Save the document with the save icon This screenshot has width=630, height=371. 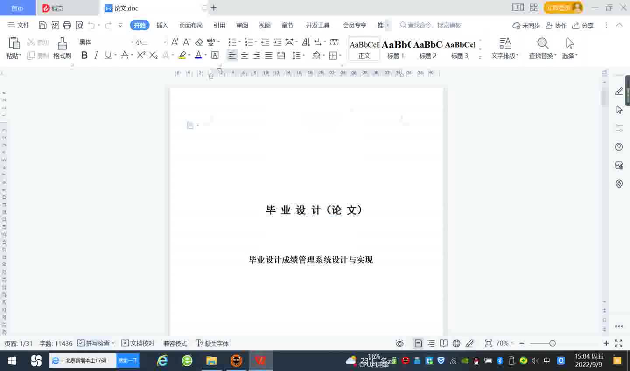click(43, 25)
